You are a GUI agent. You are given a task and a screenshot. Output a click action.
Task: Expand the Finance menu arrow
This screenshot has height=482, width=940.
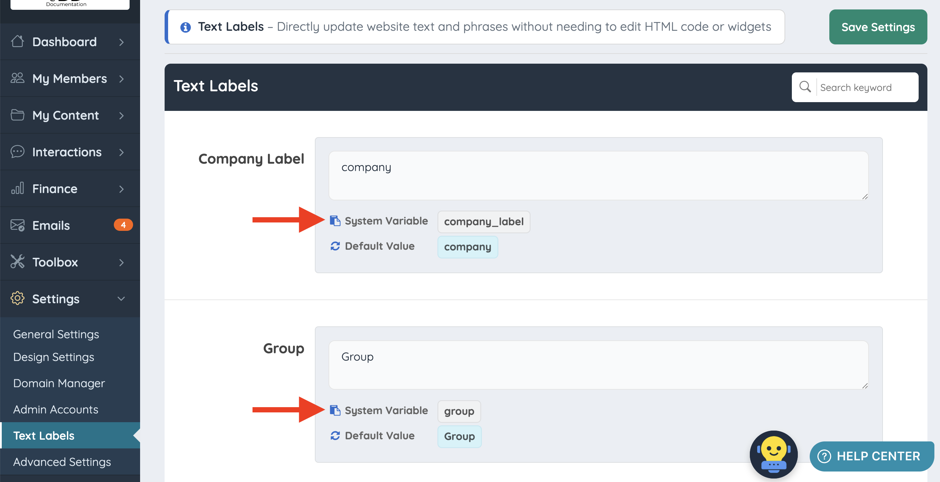coord(121,189)
